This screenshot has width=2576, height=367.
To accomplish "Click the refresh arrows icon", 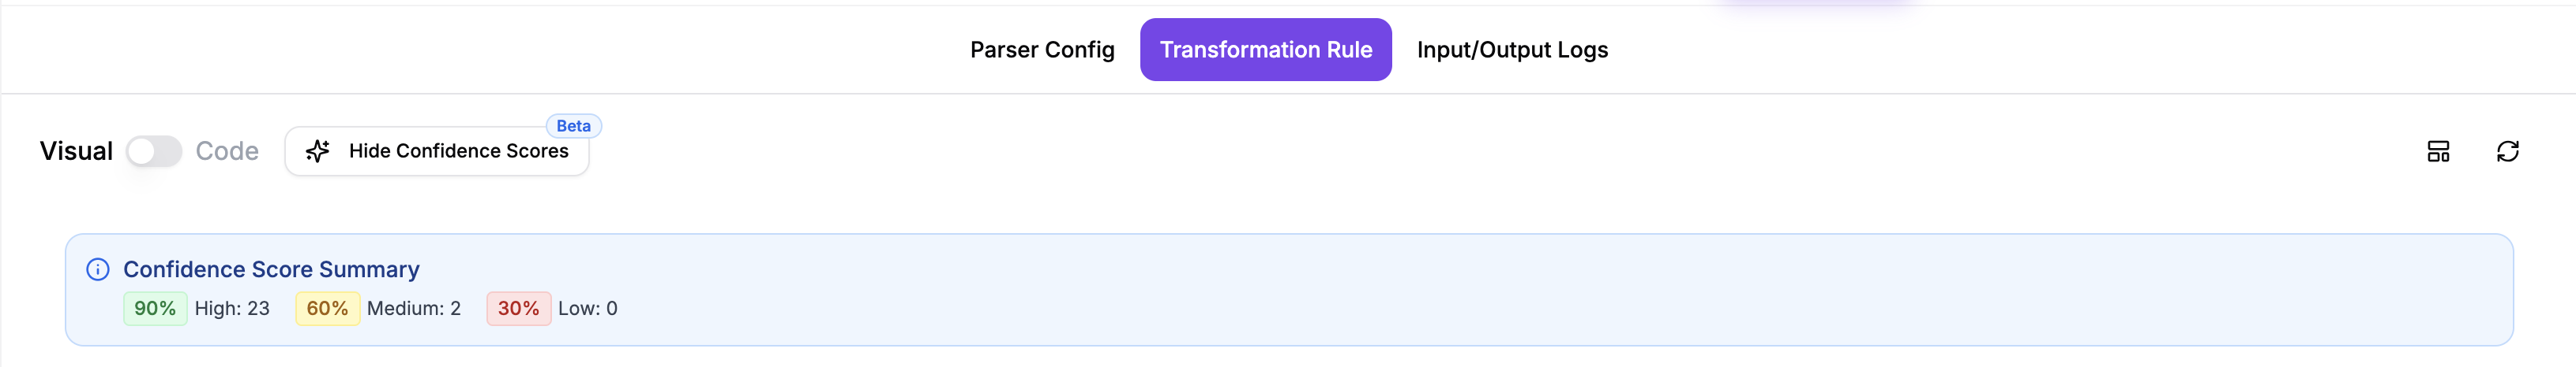I will tap(2507, 151).
